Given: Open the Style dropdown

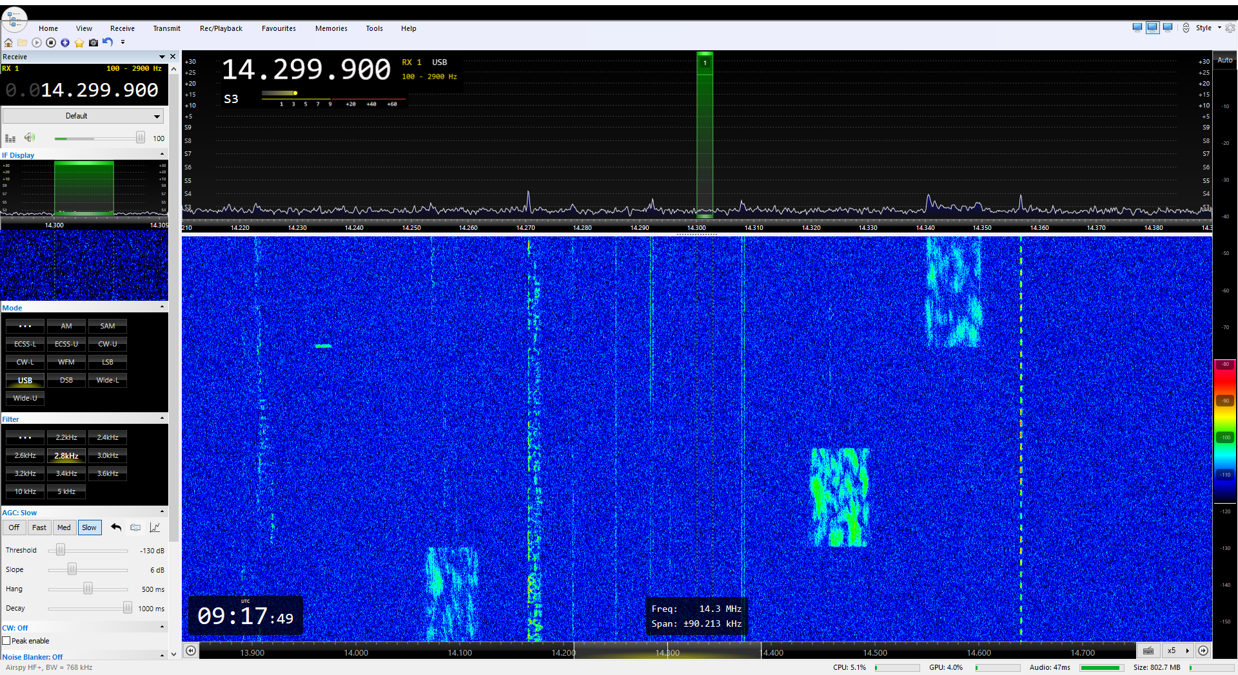Looking at the screenshot, I should tap(1208, 28).
